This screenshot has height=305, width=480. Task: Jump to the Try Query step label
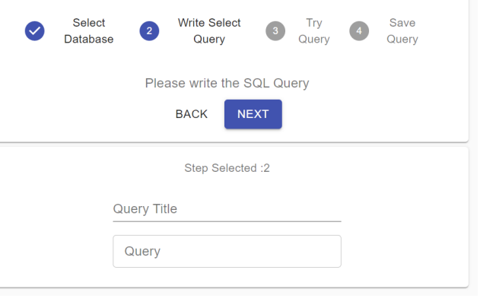tap(314, 31)
